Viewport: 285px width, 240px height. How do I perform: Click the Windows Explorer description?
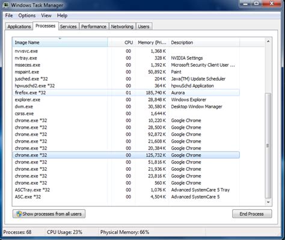[x=189, y=100]
